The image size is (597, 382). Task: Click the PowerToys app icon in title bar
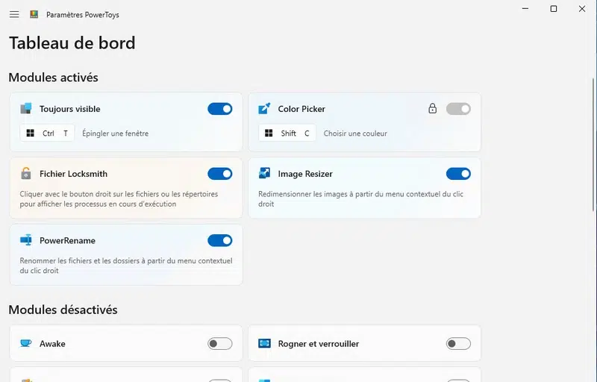(34, 14)
